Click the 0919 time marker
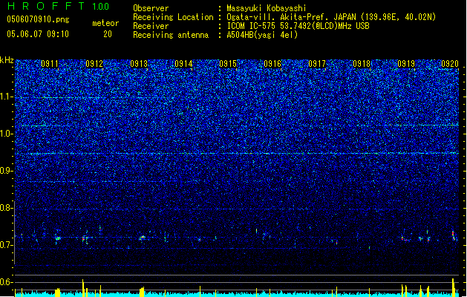 406,64
